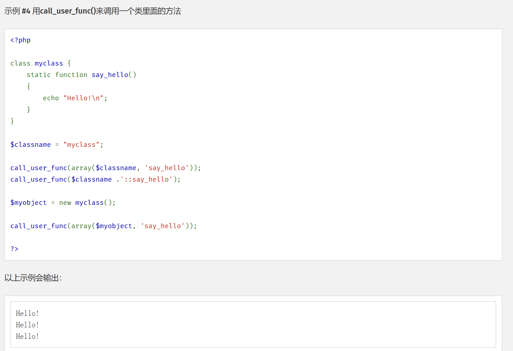Image resolution: width=513 pixels, height=351 pixels.
Task: Click the last call_user_func with $myobject
Action: (103, 226)
